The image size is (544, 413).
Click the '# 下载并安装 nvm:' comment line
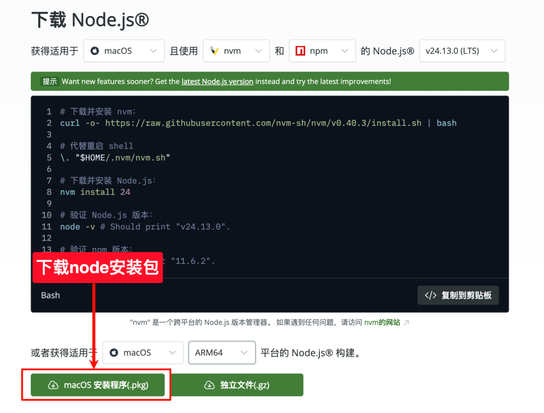(x=98, y=111)
